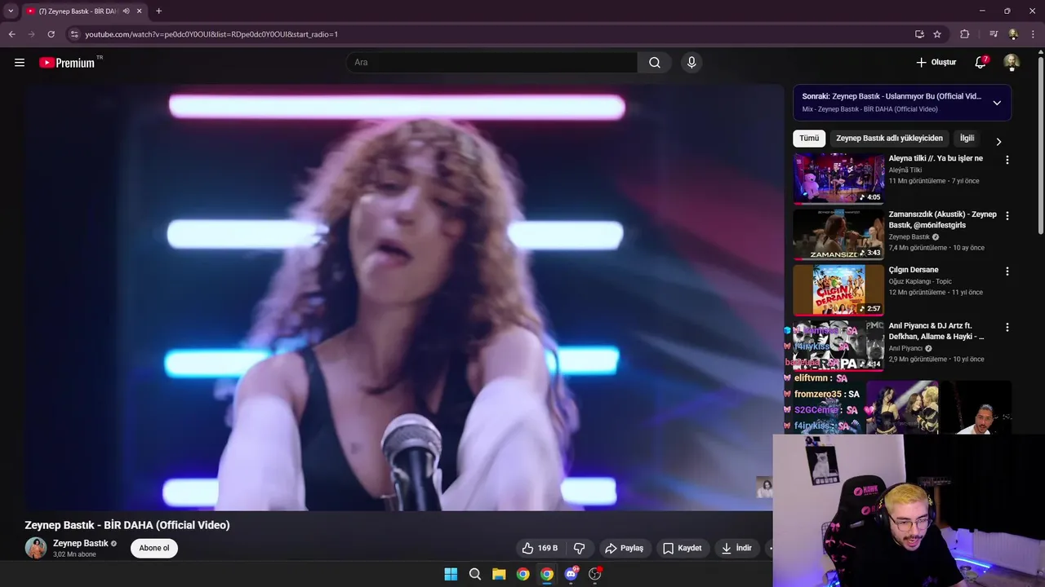Click the Oluştur create button
This screenshot has height=587, width=1045.
(936, 62)
